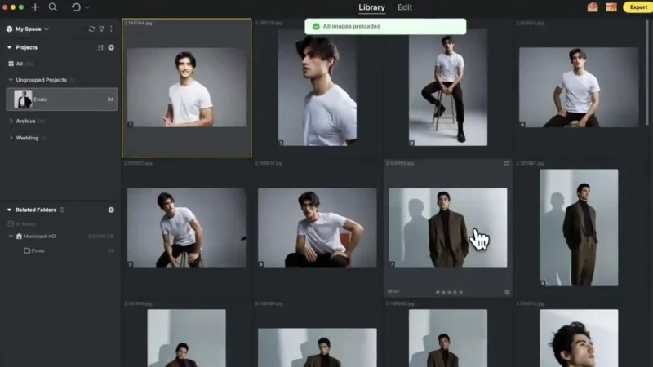Select thumbnail 6 man seated on floor
This screenshot has height=367, width=653.
(318, 228)
